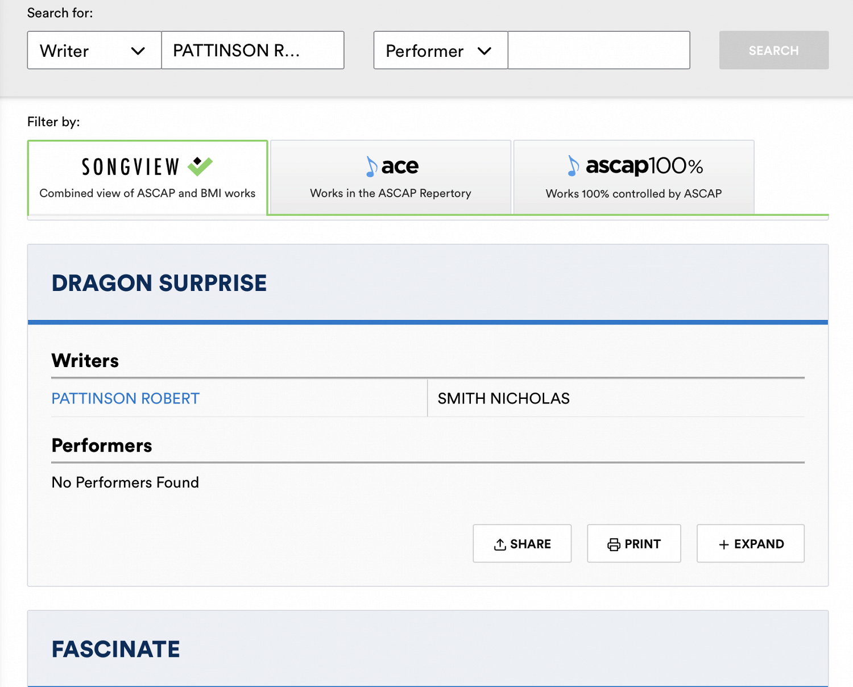Switch to the Songview combined view tab
853x687 pixels.
(147, 178)
